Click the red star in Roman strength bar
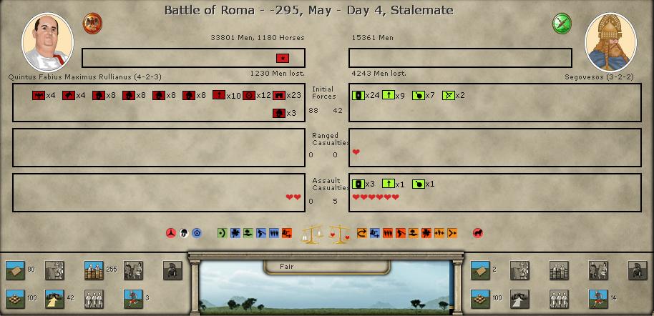 point(283,58)
